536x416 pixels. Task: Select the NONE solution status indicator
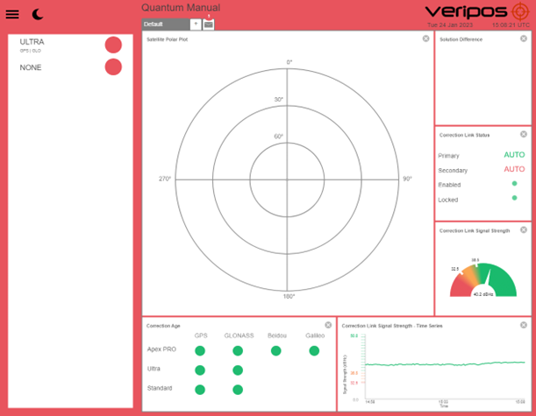tap(113, 67)
